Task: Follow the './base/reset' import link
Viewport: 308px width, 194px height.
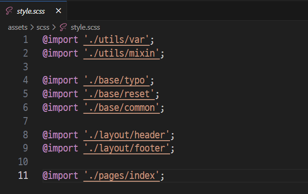Action: click(119, 94)
